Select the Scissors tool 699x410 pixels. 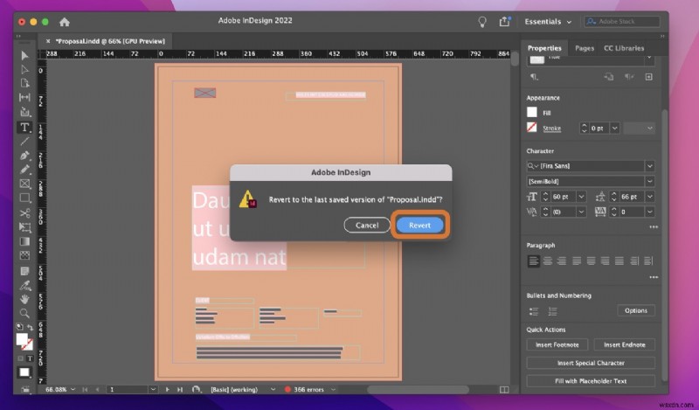point(24,212)
